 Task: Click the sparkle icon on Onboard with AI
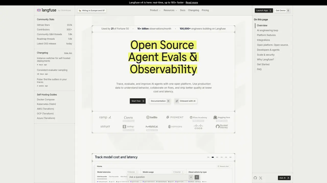[x=177, y=101]
